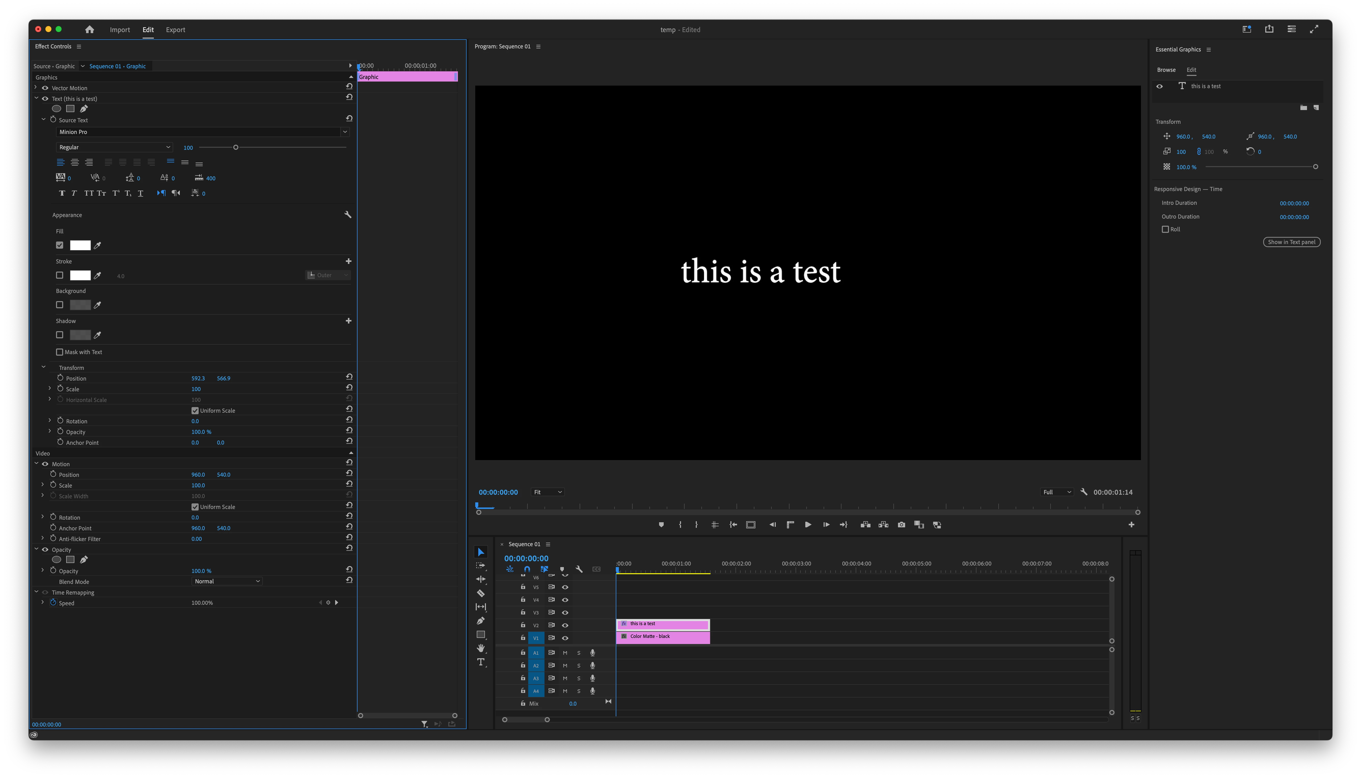This screenshot has width=1361, height=778.
Task: Collapse the Motion effect section
Action: tap(36, 464)
